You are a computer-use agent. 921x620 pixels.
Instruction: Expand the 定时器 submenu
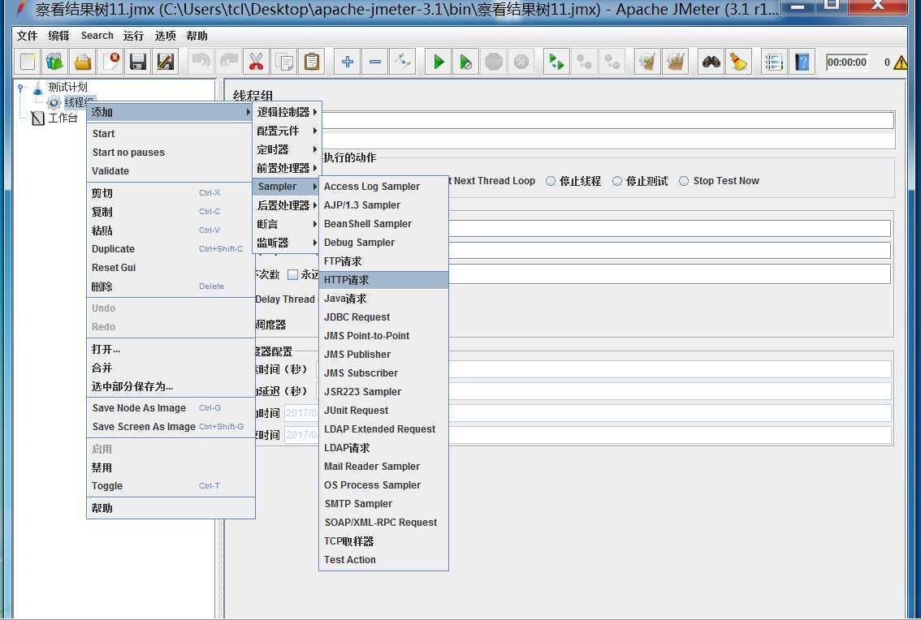287,149
